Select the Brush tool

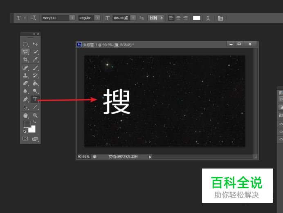coord(35,68)
